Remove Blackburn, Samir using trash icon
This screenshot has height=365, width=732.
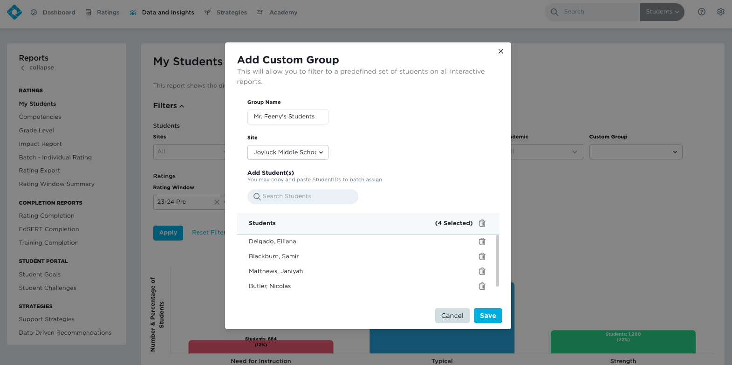click(482, 256)
